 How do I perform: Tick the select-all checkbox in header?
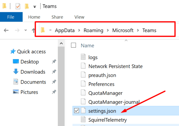pos(73,45)
